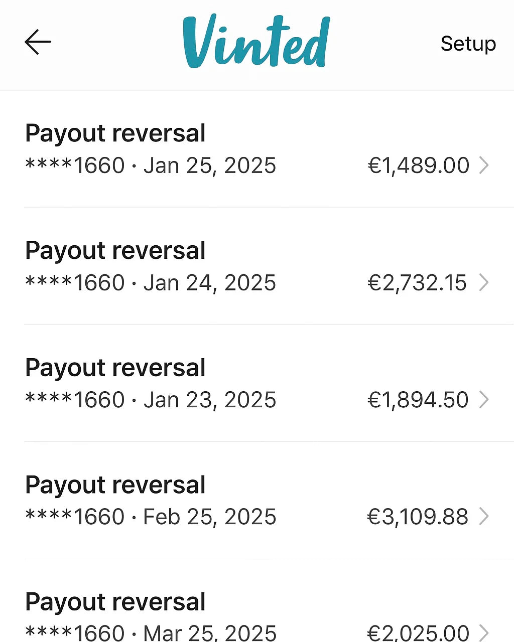Click the Vinted logo
The width and height of the screenshot is (514, 642).
coord(256,42)
